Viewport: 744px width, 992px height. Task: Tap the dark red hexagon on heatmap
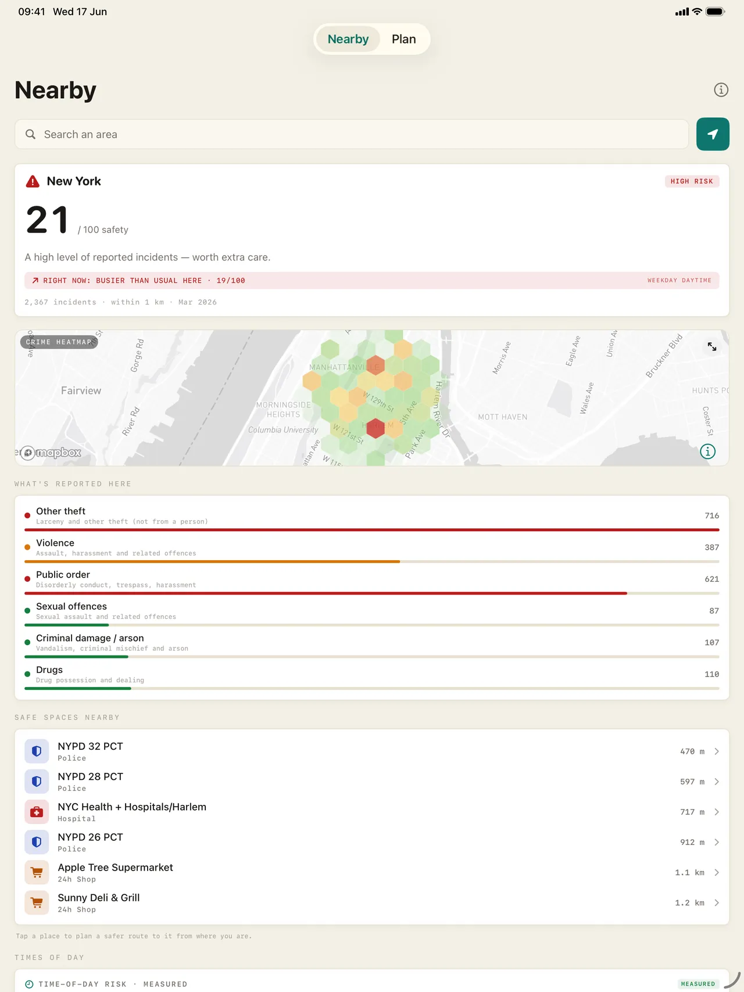376,428
